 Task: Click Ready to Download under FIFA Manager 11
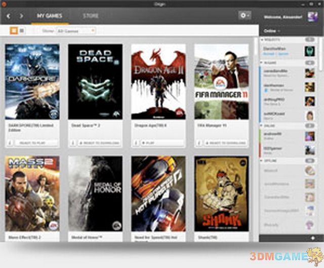pos(225,143)
